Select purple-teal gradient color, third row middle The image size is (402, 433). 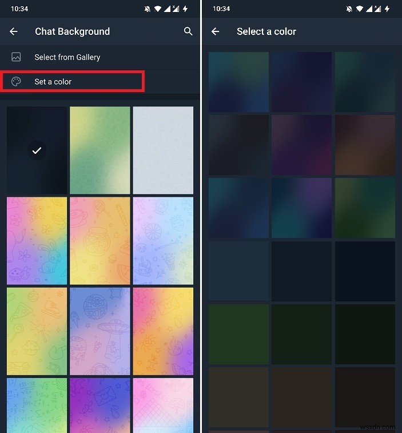coord(302,208)
